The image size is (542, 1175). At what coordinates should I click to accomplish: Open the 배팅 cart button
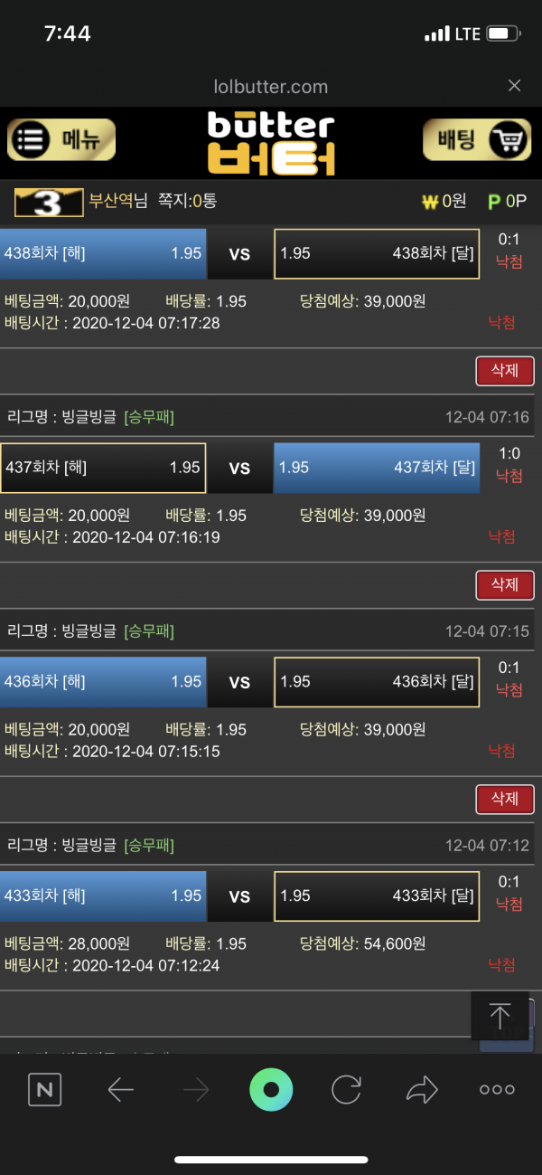click(476, 140)
